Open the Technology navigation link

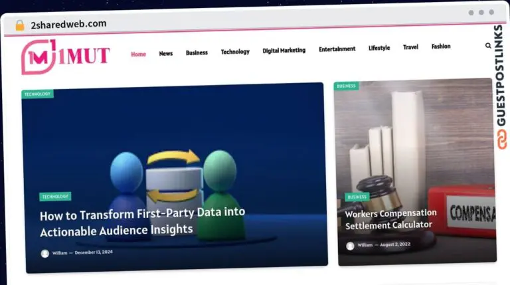click(235, 52)
